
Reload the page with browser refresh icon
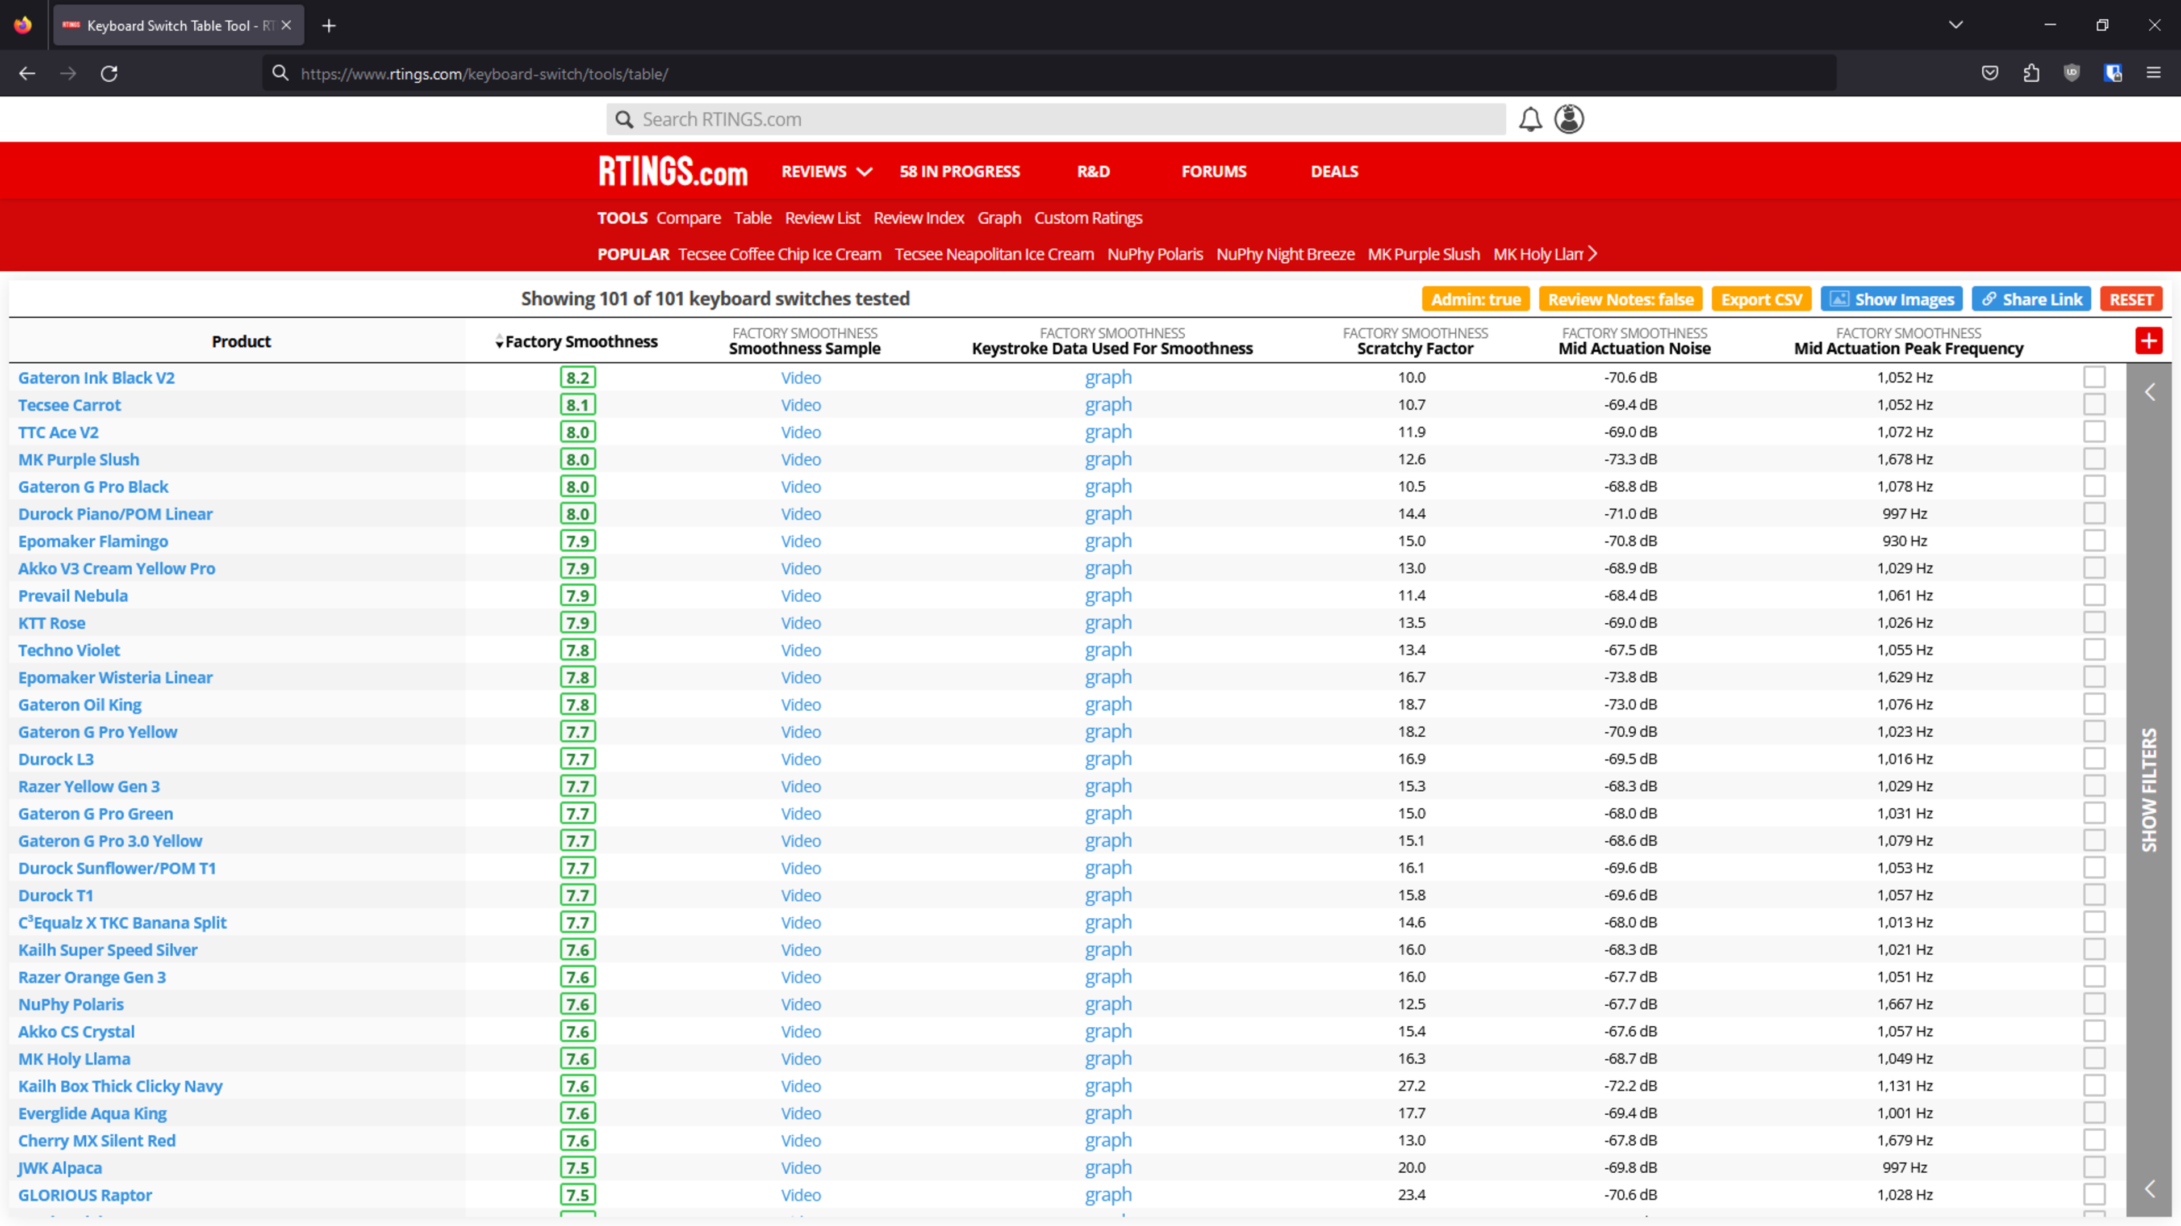(x=109, y=74)
